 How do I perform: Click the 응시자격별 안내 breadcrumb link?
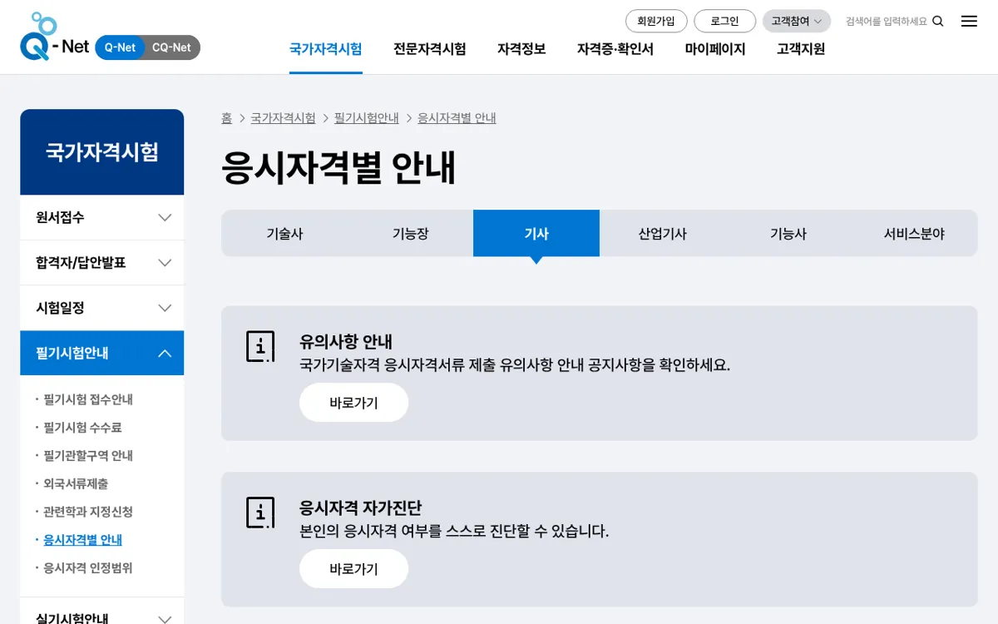coord(457,118)
